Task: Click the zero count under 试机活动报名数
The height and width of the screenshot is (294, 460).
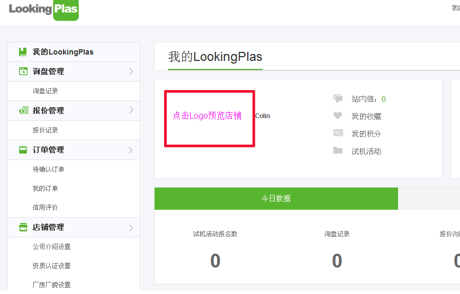Action: click(x=215, y=261)
